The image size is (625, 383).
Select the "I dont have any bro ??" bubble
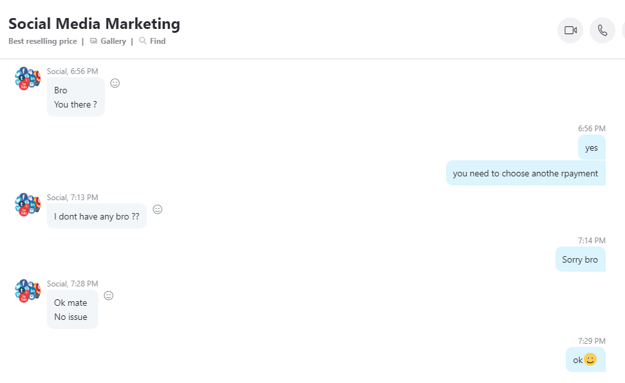(97, 216)
